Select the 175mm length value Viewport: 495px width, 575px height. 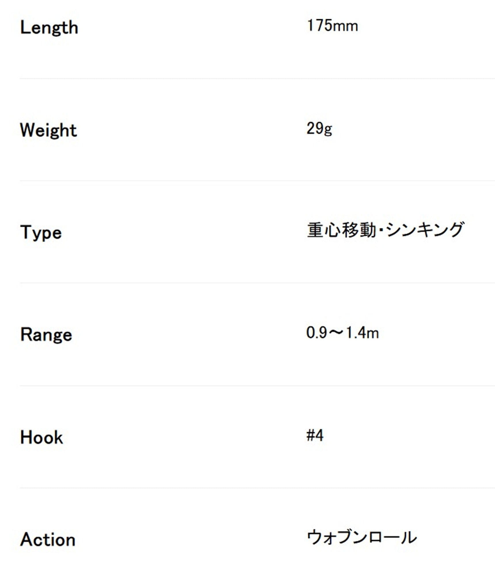click(x=333, y=26)
